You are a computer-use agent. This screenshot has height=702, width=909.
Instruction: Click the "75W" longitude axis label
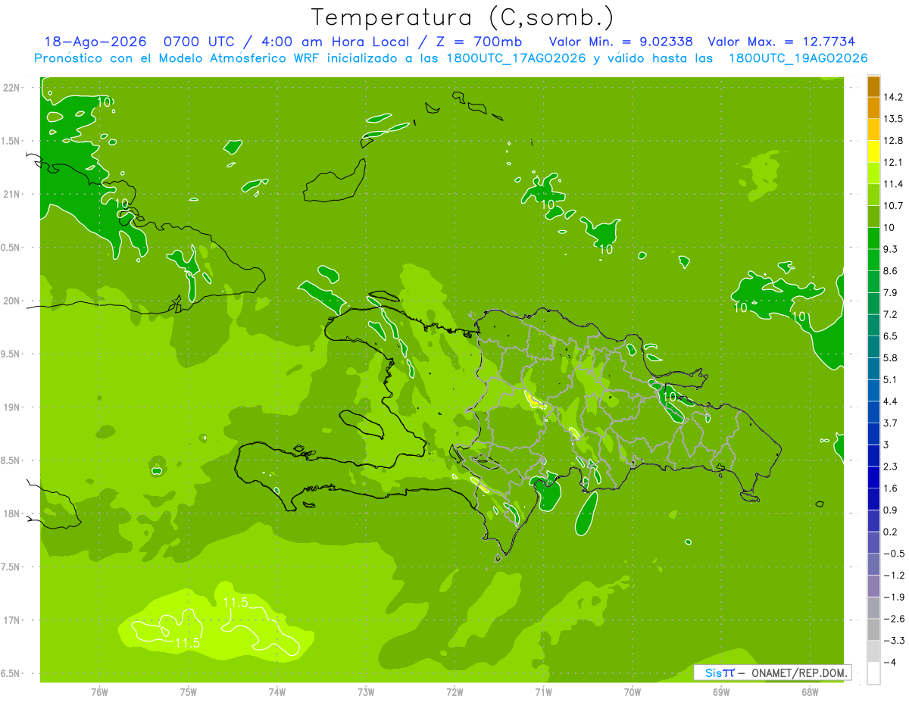click(189, 693)
